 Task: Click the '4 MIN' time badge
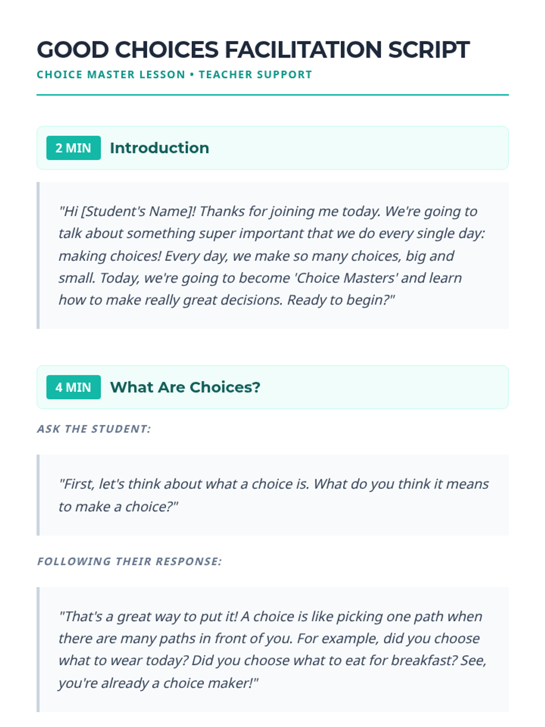pos(73,387)
